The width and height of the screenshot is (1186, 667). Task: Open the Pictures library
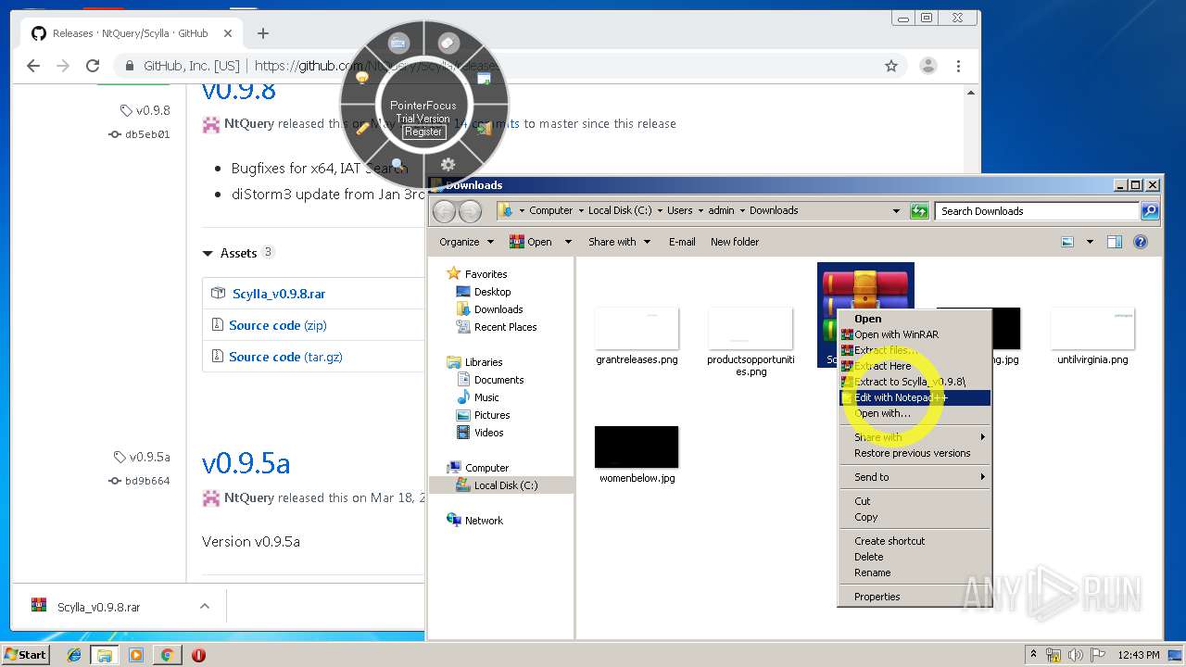pos(483,415)
